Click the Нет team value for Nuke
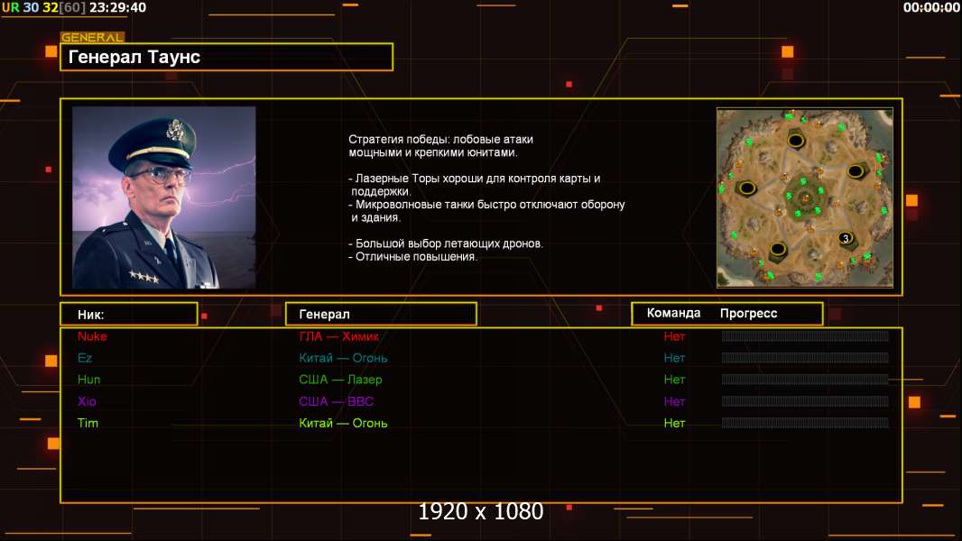Viewport: 962px width, 541px height. click(674, 336)
